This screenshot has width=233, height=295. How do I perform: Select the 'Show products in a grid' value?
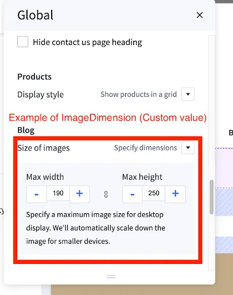[x=138, y=94]
